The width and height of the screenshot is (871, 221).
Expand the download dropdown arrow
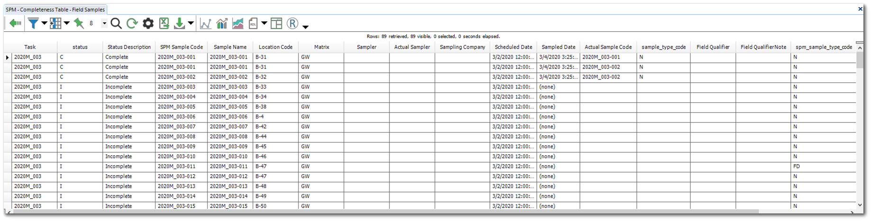pyautogui.click(x=191, y=23)
